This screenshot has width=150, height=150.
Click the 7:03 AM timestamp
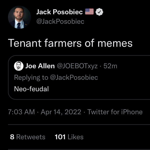pyautogui.click(x=21, y=112)
